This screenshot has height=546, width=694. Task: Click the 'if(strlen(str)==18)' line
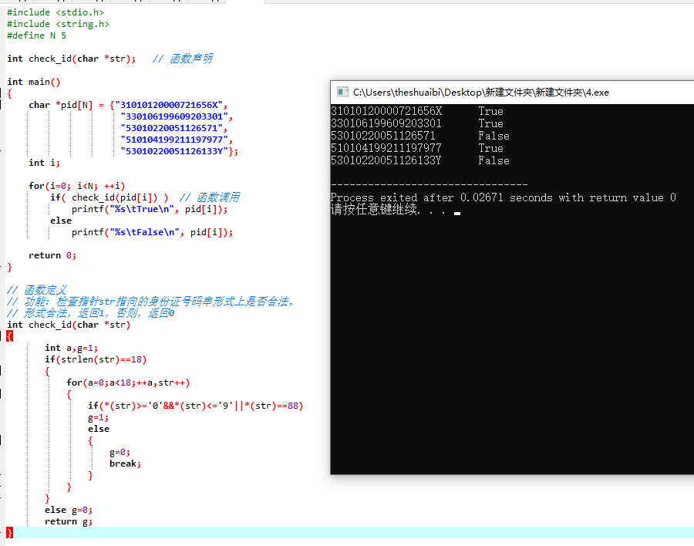click(x=96, y=359)
